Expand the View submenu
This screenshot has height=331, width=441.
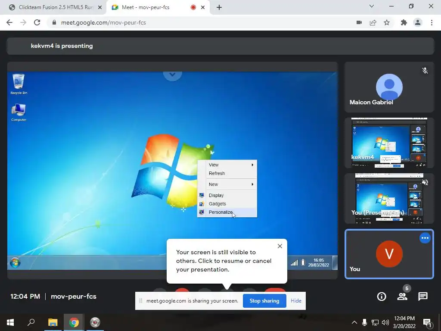click(227, 165)
